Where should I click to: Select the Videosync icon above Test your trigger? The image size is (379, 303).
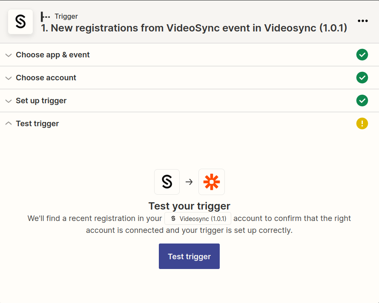point(167,182)
